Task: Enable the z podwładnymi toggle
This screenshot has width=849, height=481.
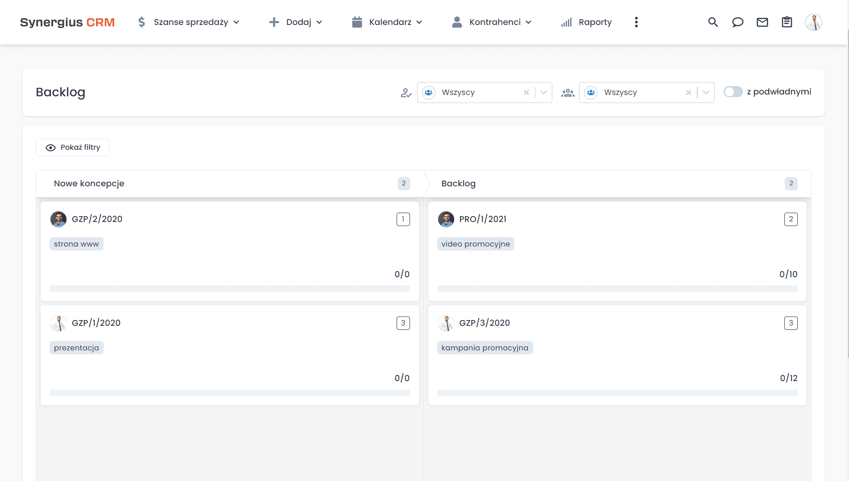Action: [x=732, y=92]
